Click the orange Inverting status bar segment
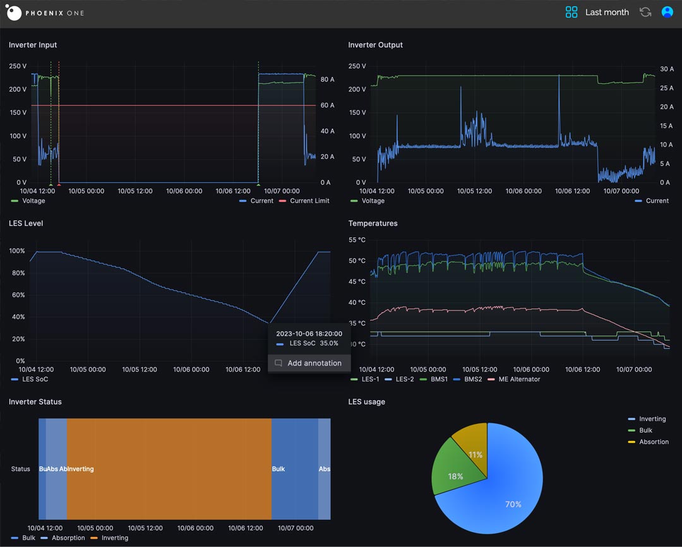Viewport: 682px width, 547px height. point(169,469)
